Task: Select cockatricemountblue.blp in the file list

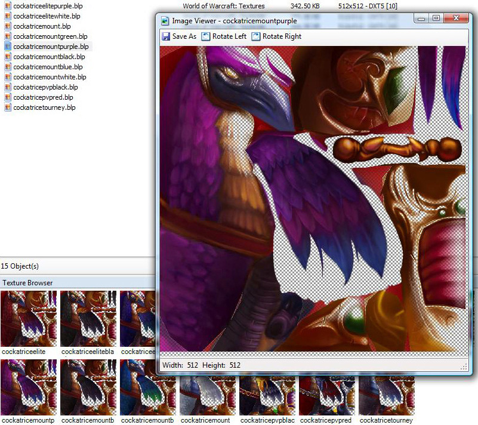Action: coord(48,67)
